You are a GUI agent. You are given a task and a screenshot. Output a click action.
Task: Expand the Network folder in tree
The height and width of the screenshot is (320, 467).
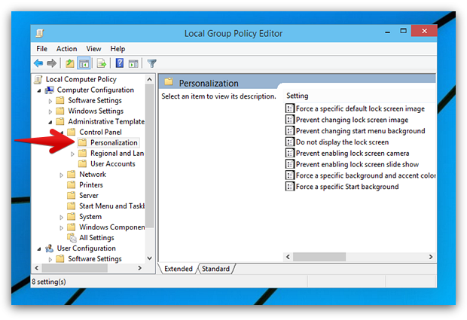pyautogui.click(x=62, y=175)
